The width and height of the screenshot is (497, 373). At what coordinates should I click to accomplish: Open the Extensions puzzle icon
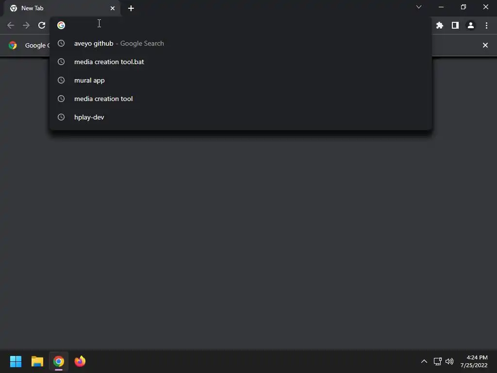pyautogui.click(x=439, y=25)
